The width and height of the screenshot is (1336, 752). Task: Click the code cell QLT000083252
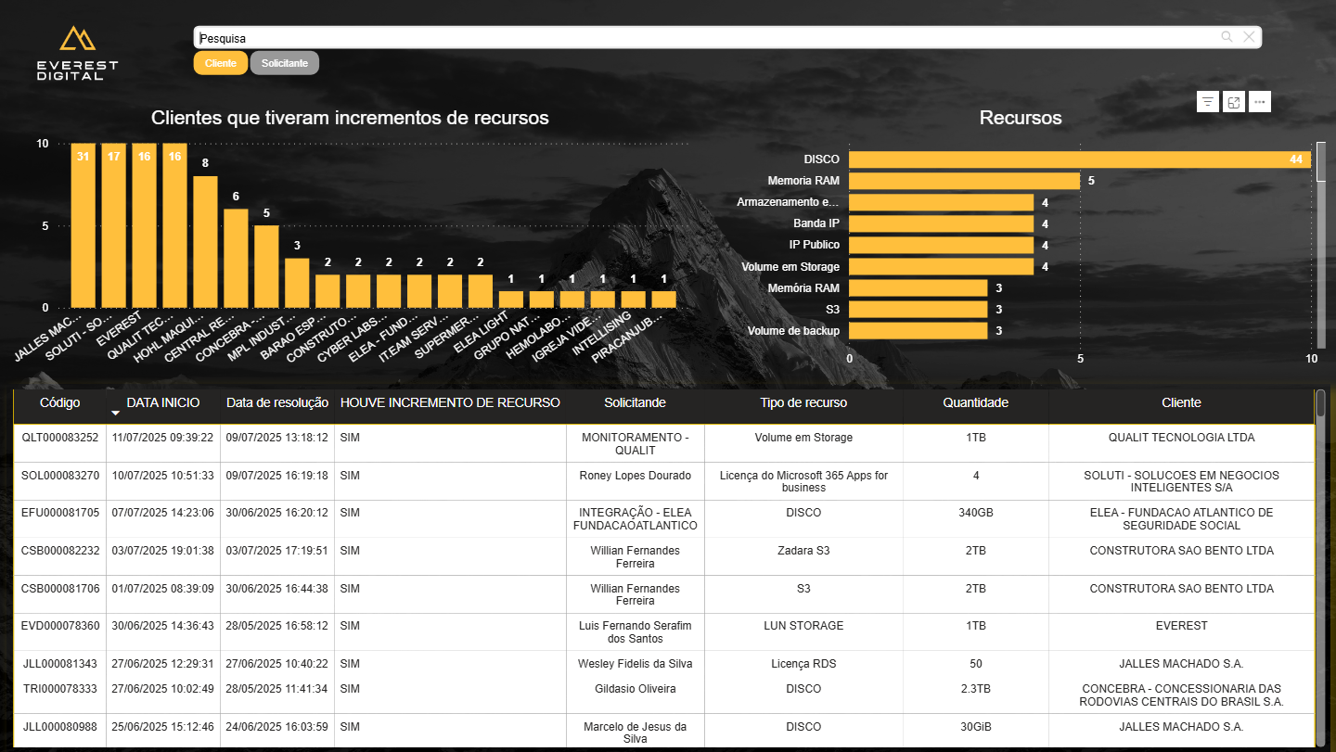[60, 438]
